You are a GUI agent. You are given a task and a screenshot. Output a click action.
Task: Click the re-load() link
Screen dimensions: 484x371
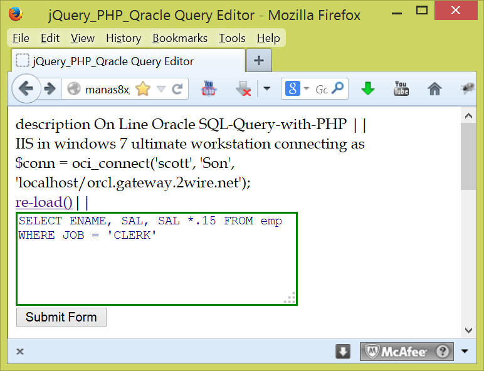click(x=44, y=202)
